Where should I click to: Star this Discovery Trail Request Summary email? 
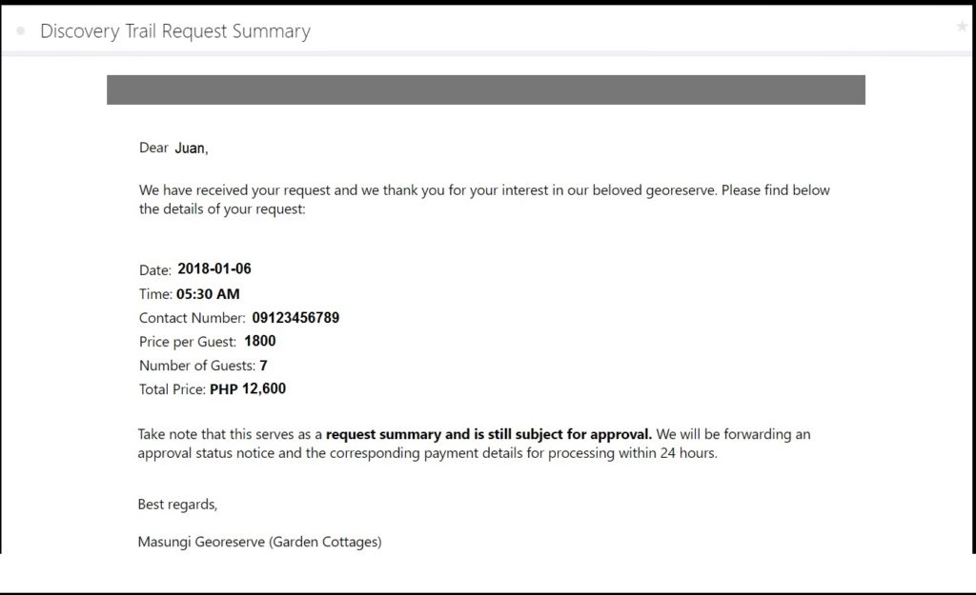(962, 26)
